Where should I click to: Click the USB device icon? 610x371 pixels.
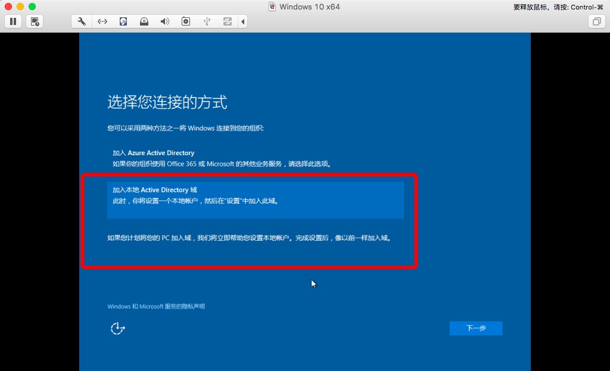pyautogui.click(x=207, y=21)
